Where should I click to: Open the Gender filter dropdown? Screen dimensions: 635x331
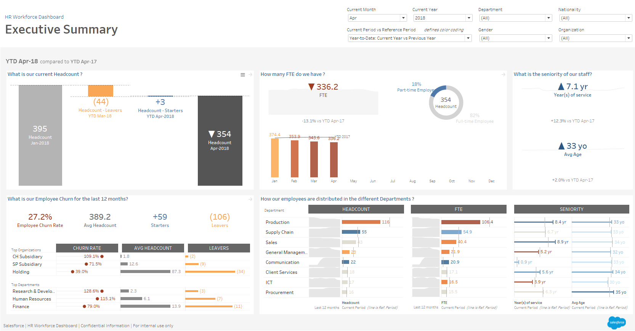[x=548, y=38]
